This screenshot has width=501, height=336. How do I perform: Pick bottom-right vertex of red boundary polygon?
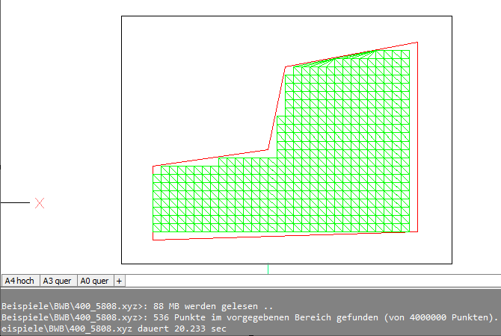[x=417, y=231]
